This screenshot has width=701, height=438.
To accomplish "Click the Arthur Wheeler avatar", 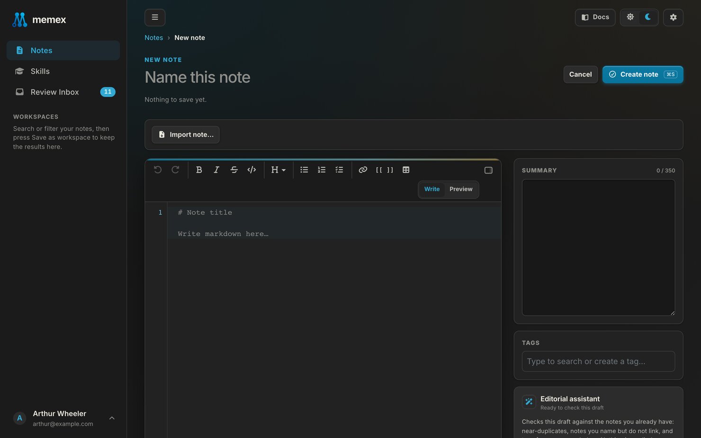I will tap(19, 418).
